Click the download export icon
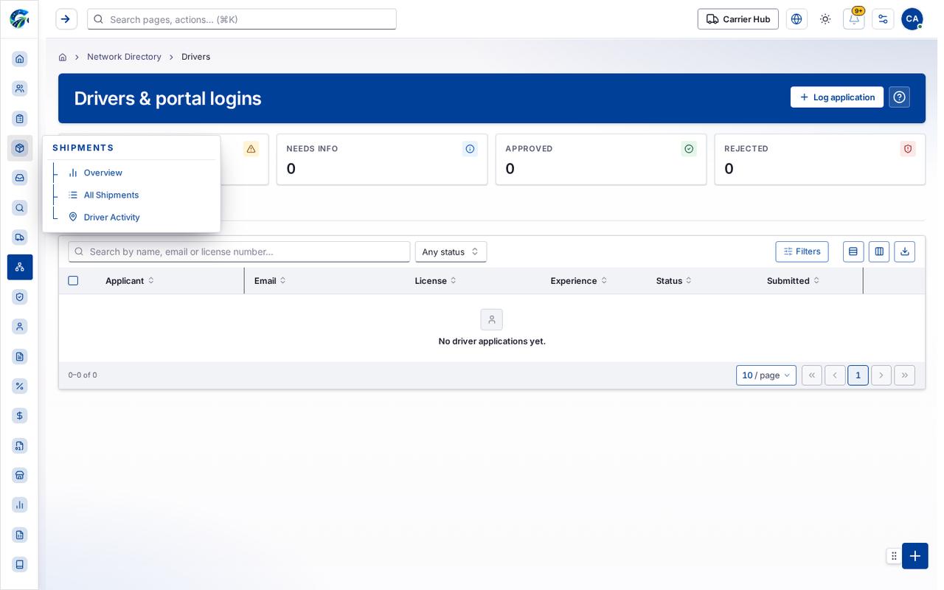This screenshot has height=590, width=944. (x=905, y=251)
